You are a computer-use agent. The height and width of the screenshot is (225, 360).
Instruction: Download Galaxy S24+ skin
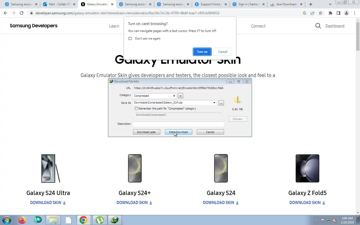pyautogui.click(x=134, y=203)
